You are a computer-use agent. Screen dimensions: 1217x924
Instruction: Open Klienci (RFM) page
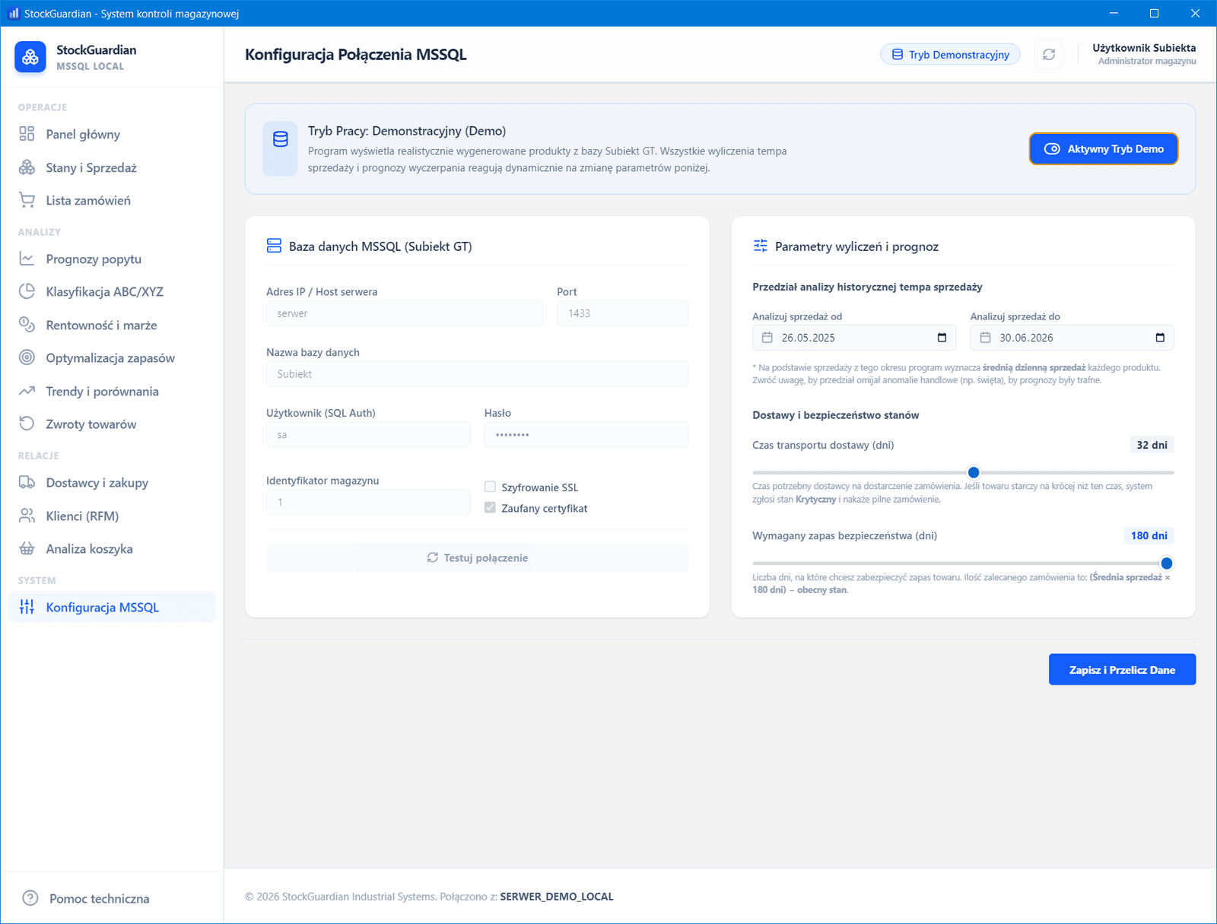(x=112, y=516)
